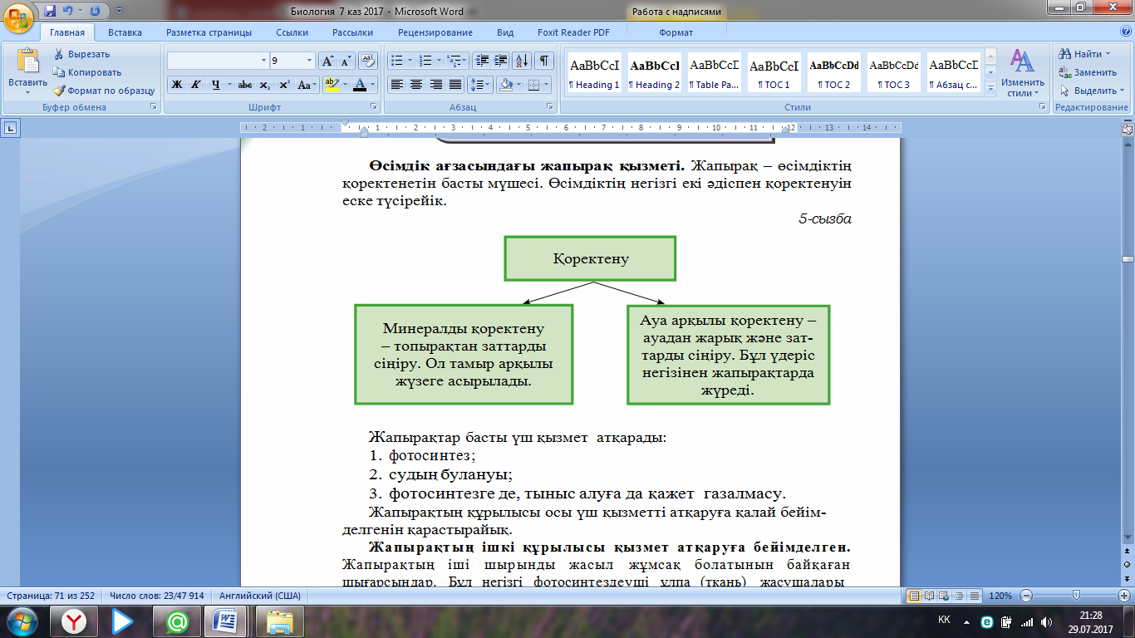Switch to Разметка страницы tab
Image resolution: width=1135 pixels, height=638 pixels.
(x=209, y=32)
